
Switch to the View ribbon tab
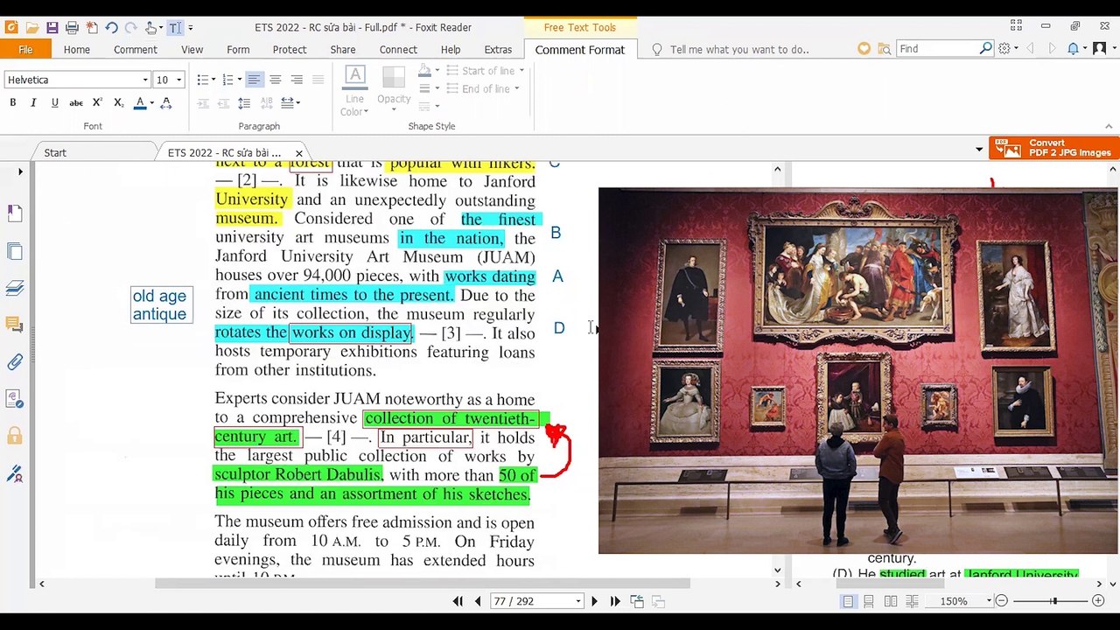[x=192, y=50]
